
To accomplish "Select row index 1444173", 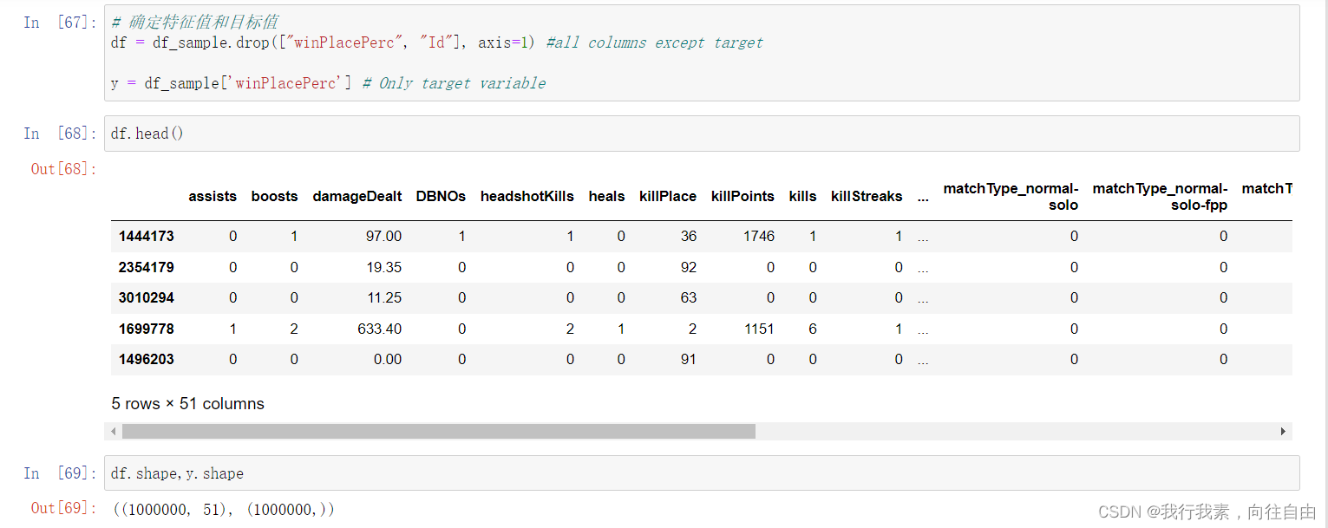I will pos(147,236).
